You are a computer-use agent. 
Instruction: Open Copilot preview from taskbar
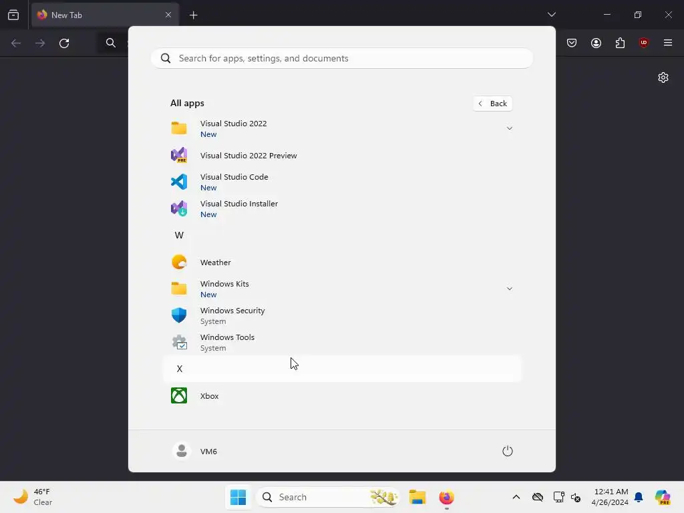click(x=663, y=497)
